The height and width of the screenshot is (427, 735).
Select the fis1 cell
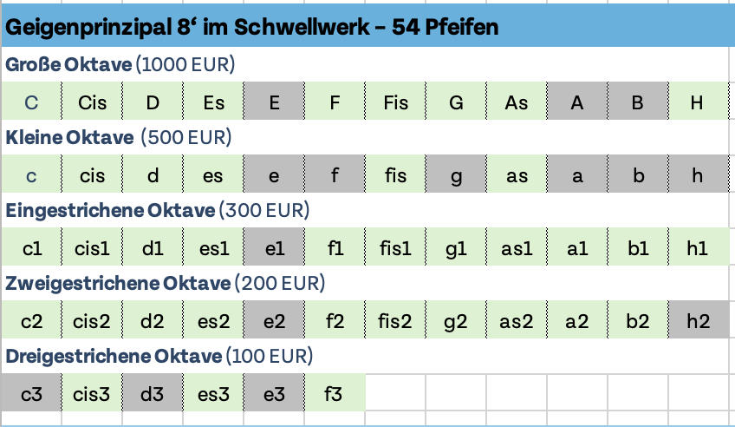point(395,248)
